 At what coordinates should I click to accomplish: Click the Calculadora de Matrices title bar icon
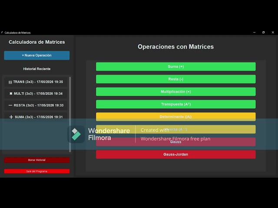click(x=2, y=32)
